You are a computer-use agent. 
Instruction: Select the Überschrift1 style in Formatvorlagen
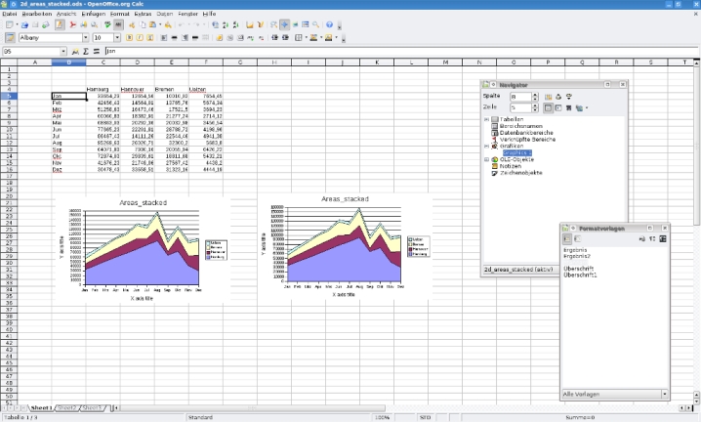pyautogui.click(x=581, y=274)
